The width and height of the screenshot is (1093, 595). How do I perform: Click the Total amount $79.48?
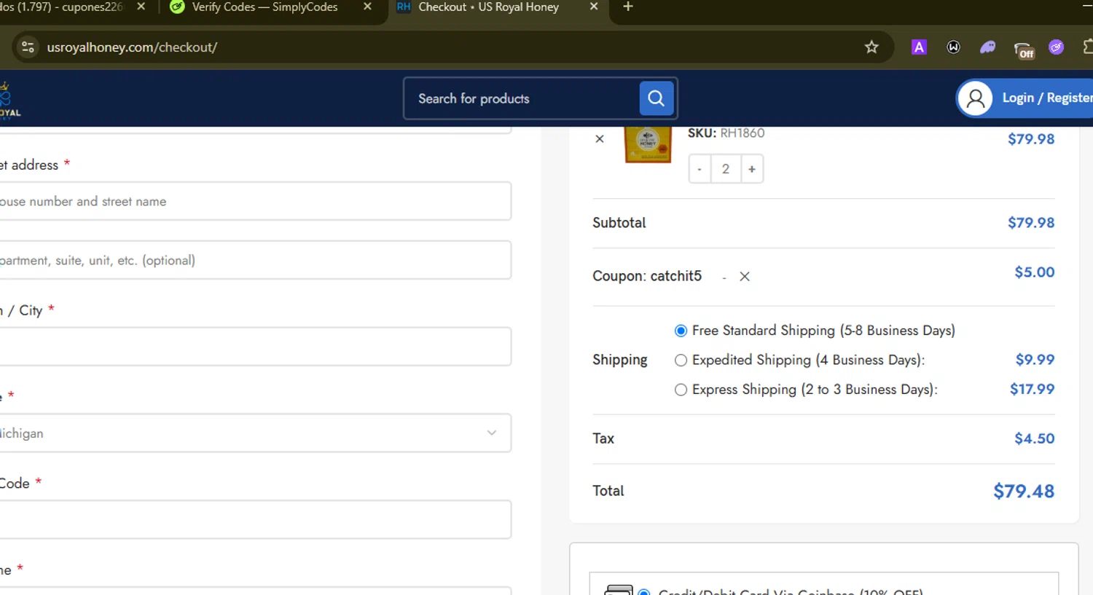pyautogui.click(x=1024, y=491)
